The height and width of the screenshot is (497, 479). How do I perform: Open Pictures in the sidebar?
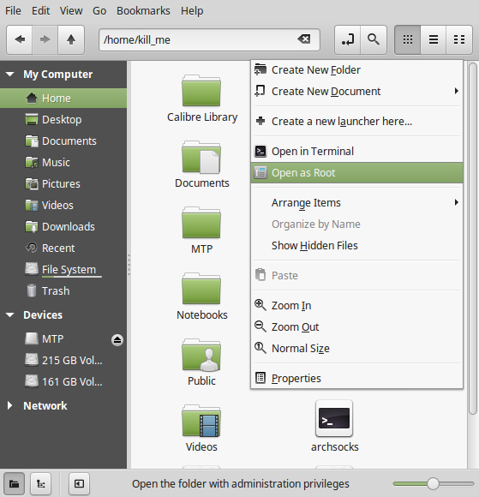63,184
